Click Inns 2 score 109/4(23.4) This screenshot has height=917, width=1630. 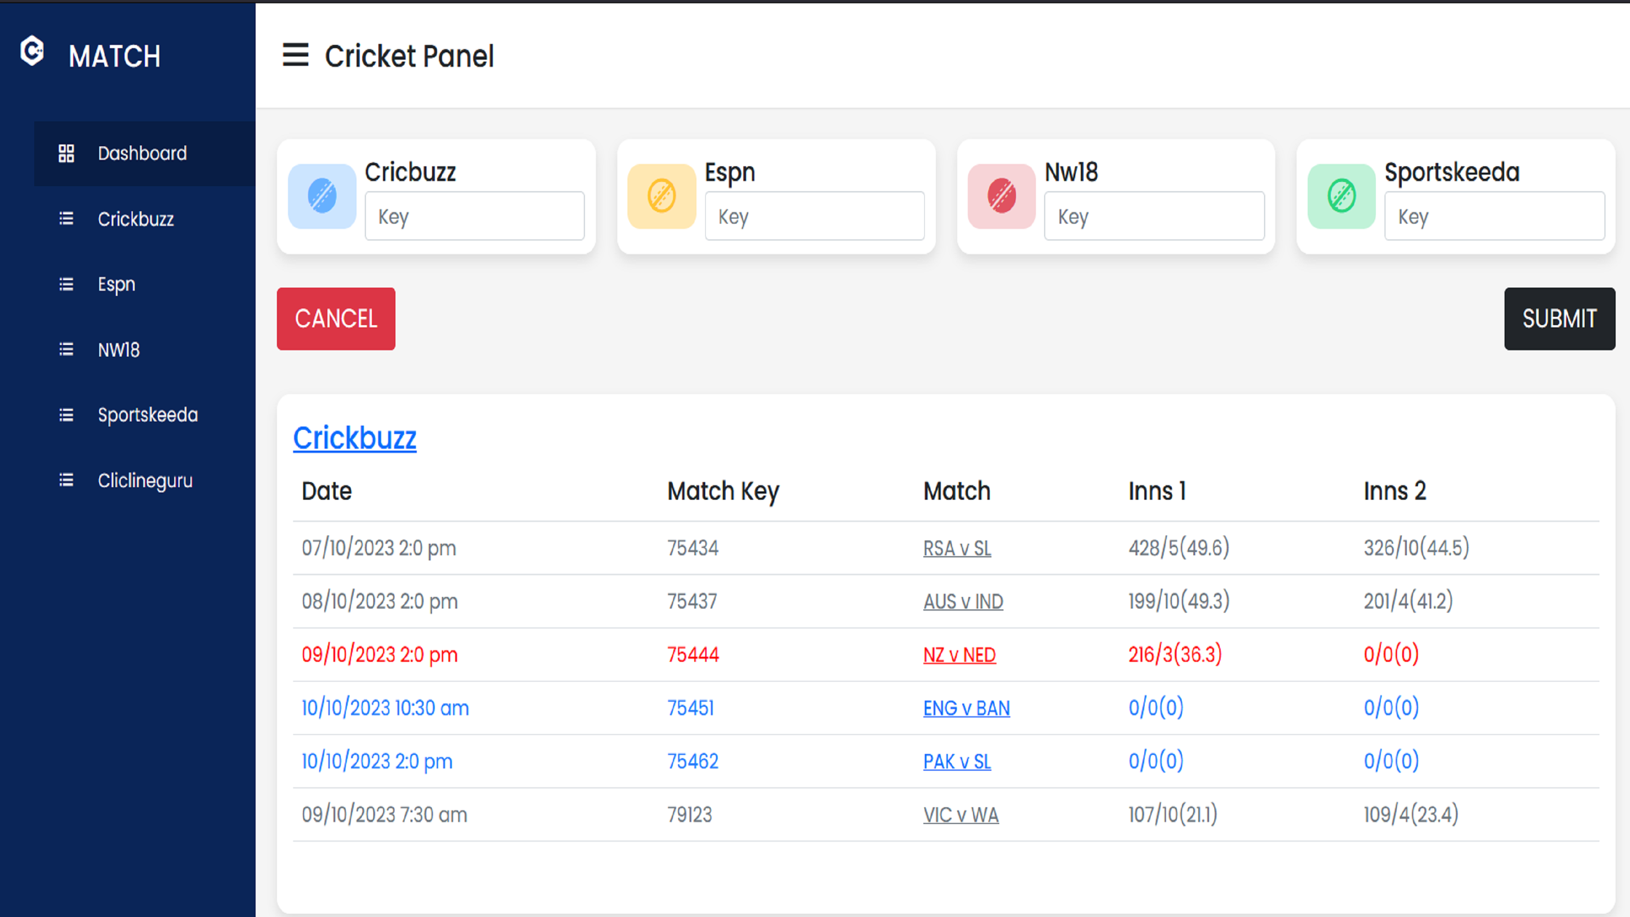1411,815
